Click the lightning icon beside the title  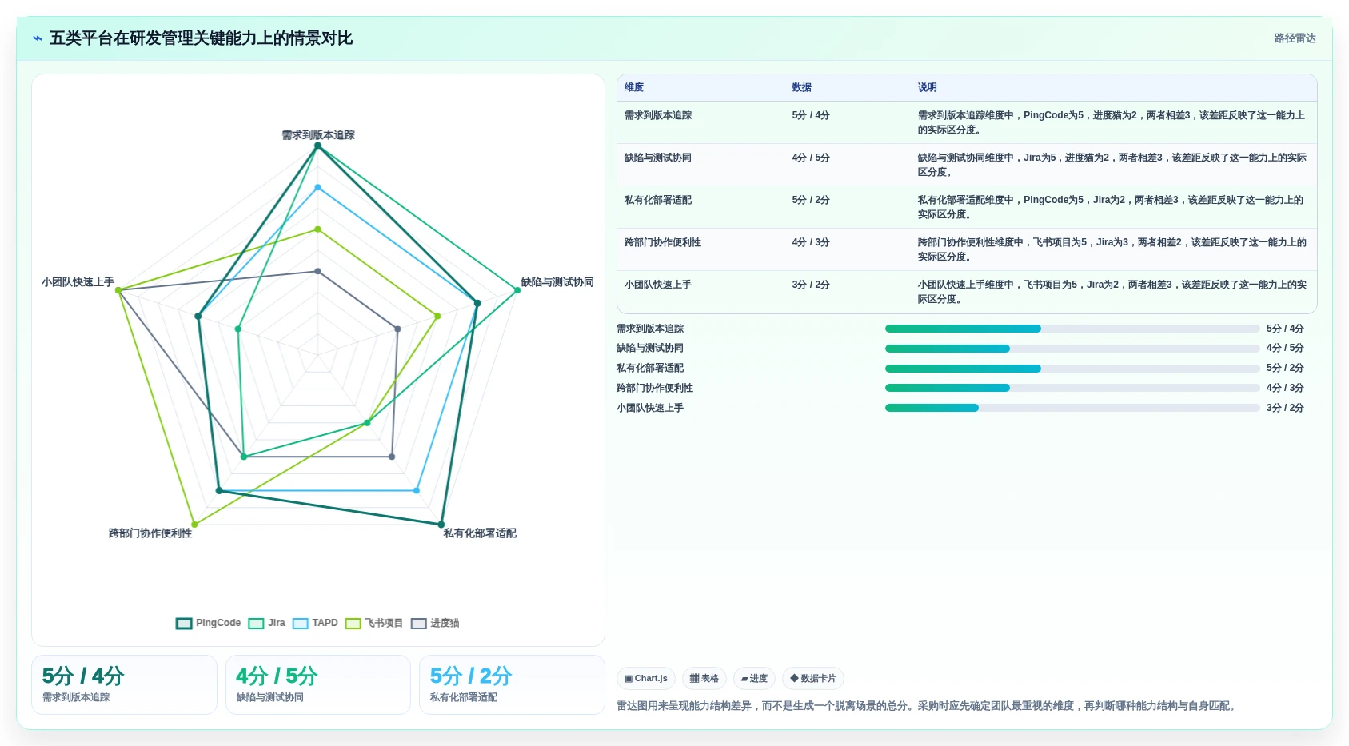point(37,38)
